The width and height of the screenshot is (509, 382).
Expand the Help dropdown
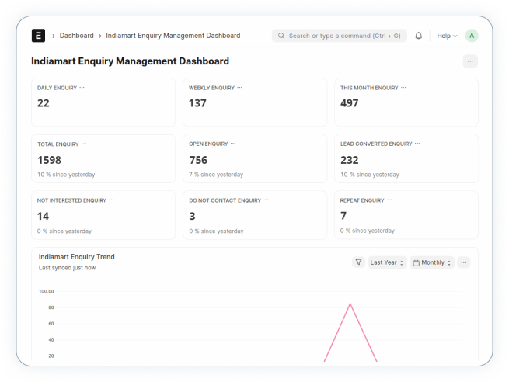447,36
